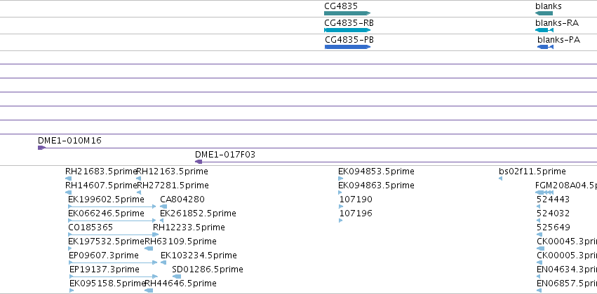Click bs02f11.5prime EST label

pos(532,171)
